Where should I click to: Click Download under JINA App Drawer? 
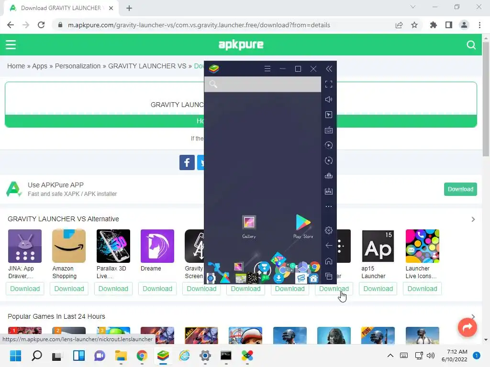[x=25, y=289]
